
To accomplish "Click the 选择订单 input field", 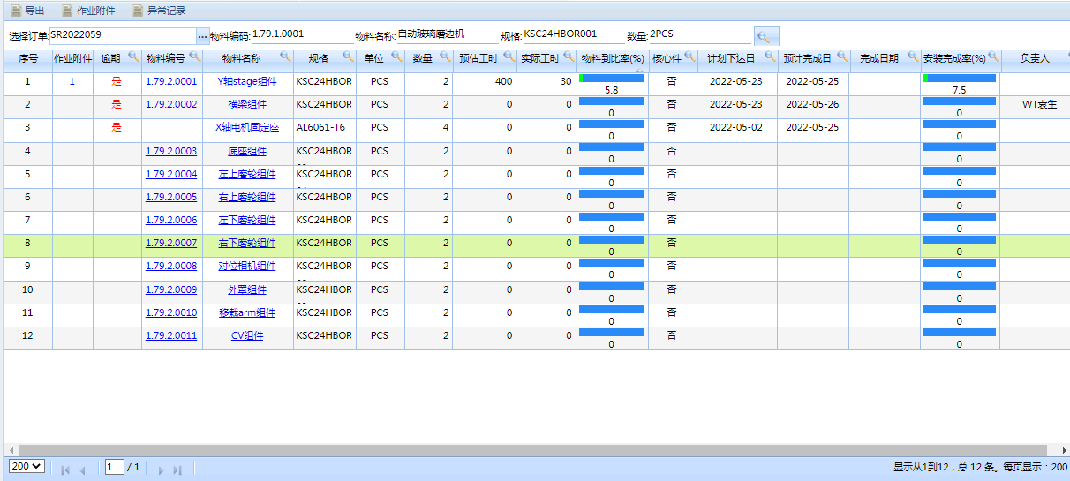I will coord(123,35).
